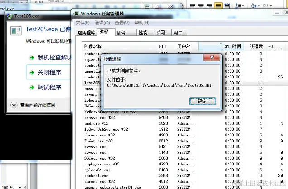Click the align right icon in Word ribbon
The image size is (288, 189).
pyautogui.click(x=210, y=6)
